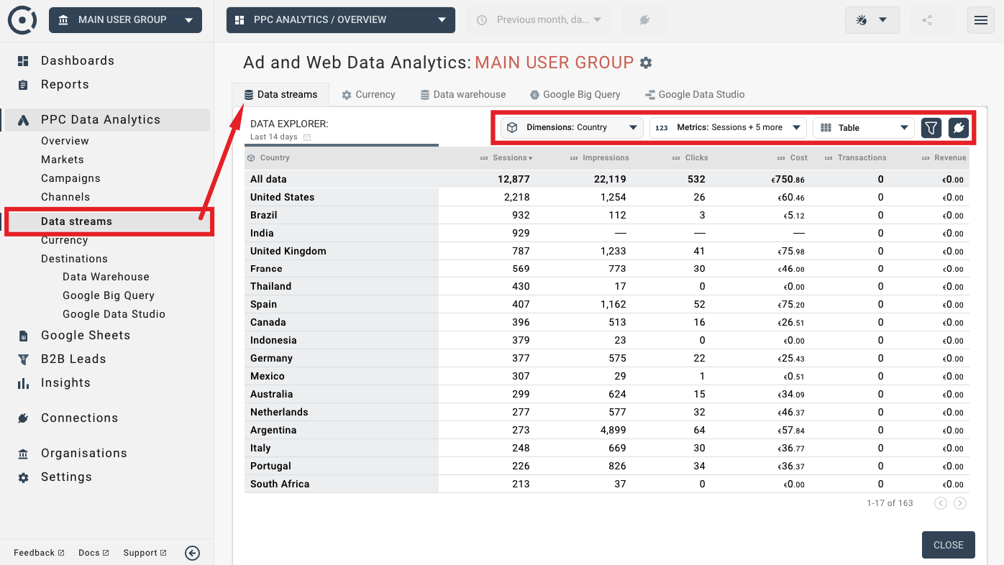Open the Support link
Screen dimensions: 1004x565
pyautogui.click(x=145, y=553)
